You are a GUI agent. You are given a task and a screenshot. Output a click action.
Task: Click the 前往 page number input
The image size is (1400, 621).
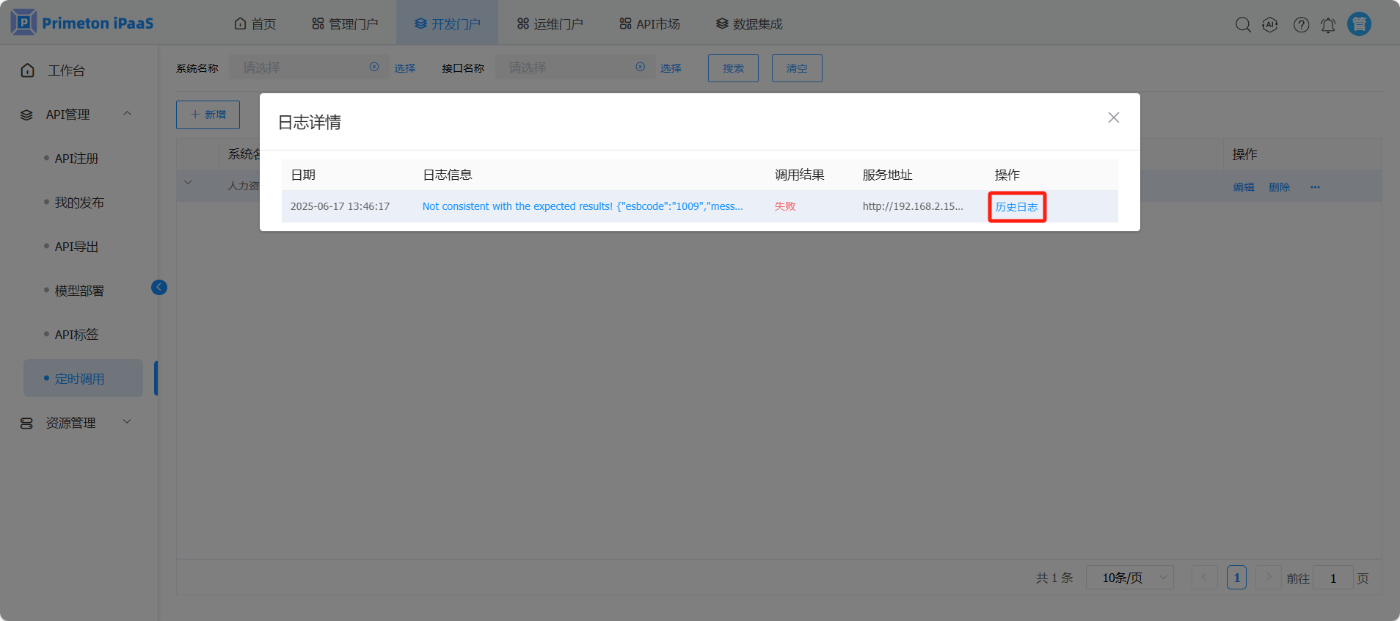pos(1332,578)
